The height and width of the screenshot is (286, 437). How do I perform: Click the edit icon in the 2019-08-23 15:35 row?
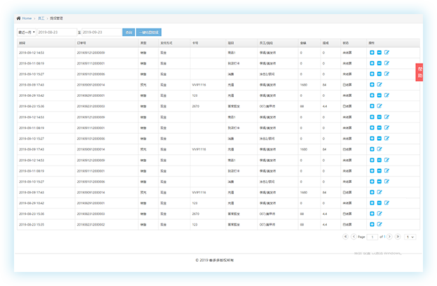tap(379, 224)
